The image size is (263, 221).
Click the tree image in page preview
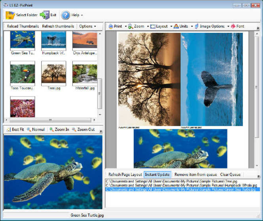click(149, 79)
